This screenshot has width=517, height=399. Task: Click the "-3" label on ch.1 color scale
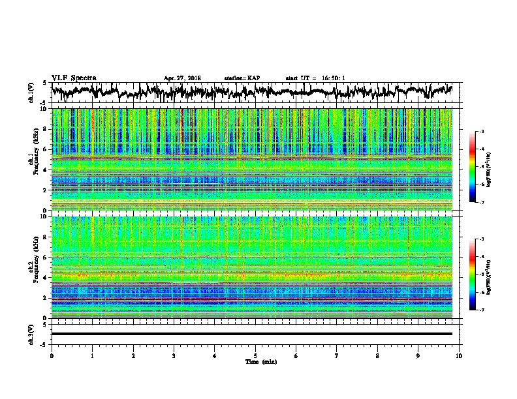tap(481, 132)
